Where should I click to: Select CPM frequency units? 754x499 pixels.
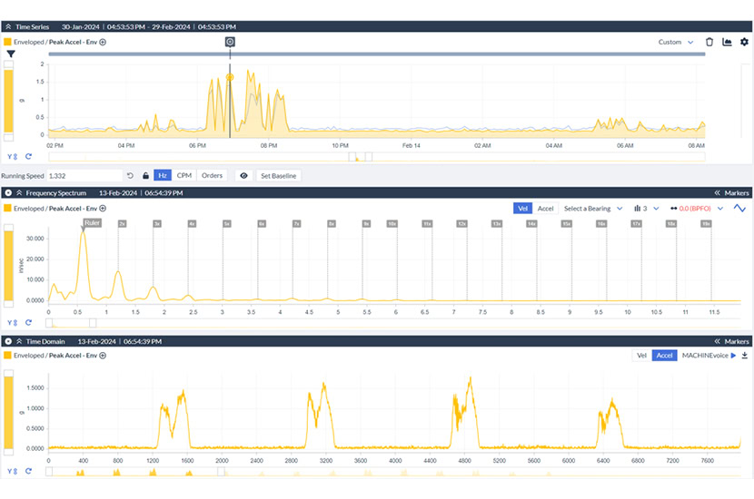point(184,176)
